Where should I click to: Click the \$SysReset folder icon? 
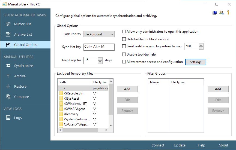coord(61,99)
